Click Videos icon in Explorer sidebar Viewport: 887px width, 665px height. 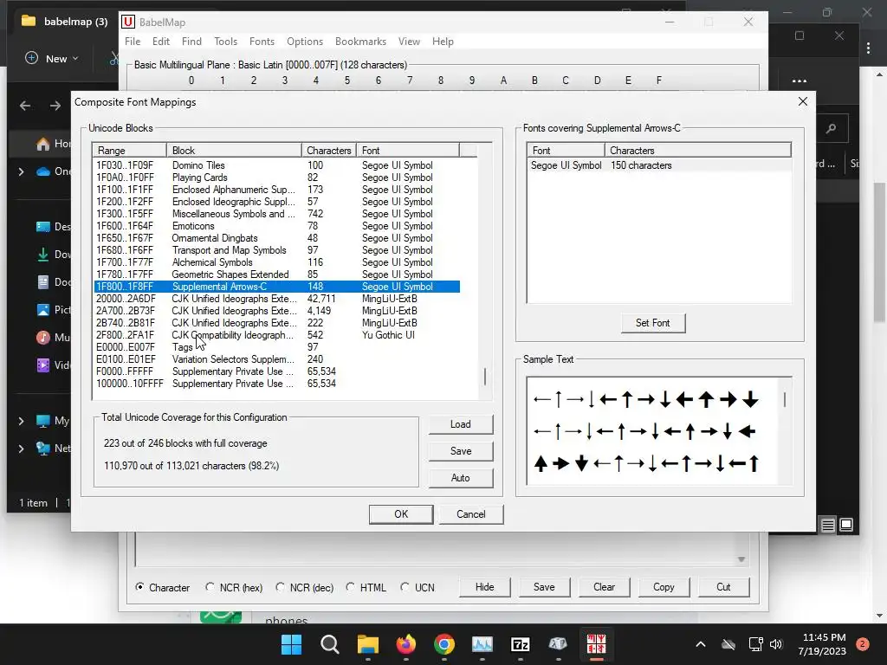tap(43, 365)
